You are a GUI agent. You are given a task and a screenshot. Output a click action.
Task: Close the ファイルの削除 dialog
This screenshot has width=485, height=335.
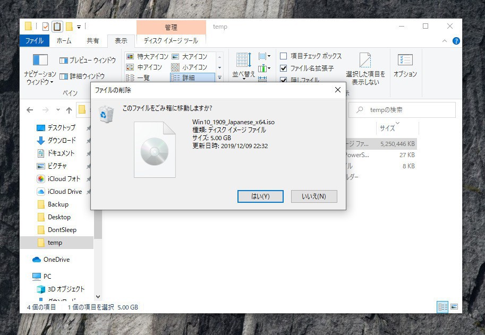[338, 90]
